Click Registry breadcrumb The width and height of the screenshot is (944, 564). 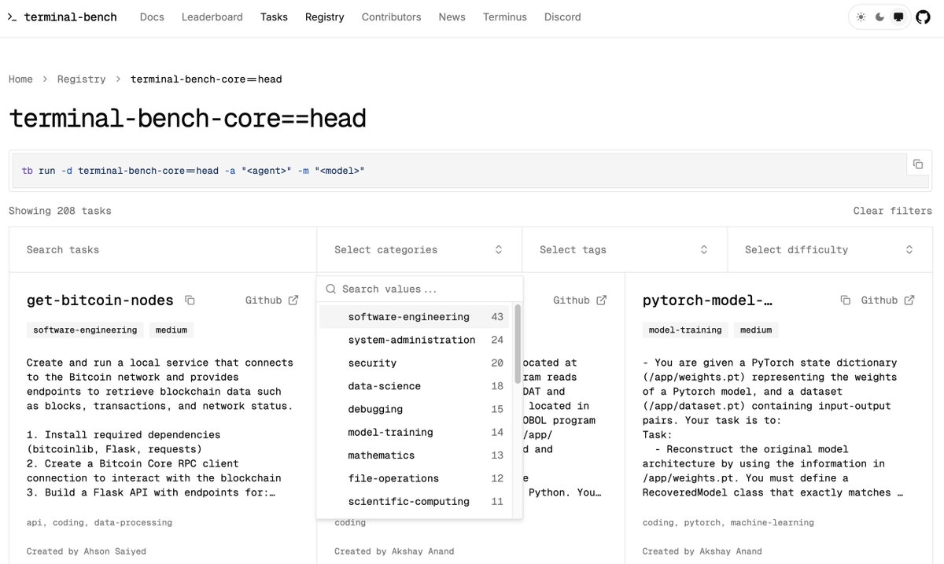[81, 79]
